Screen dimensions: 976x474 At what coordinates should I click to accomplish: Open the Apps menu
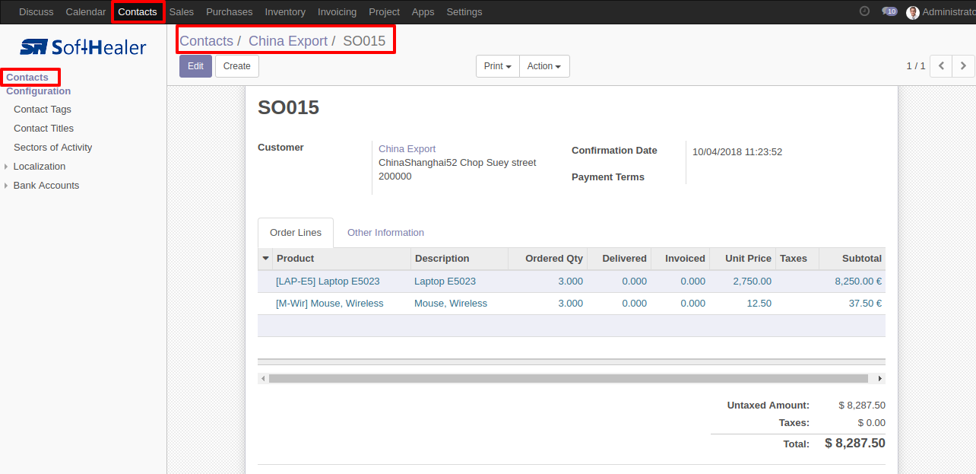tap(423, 12)
